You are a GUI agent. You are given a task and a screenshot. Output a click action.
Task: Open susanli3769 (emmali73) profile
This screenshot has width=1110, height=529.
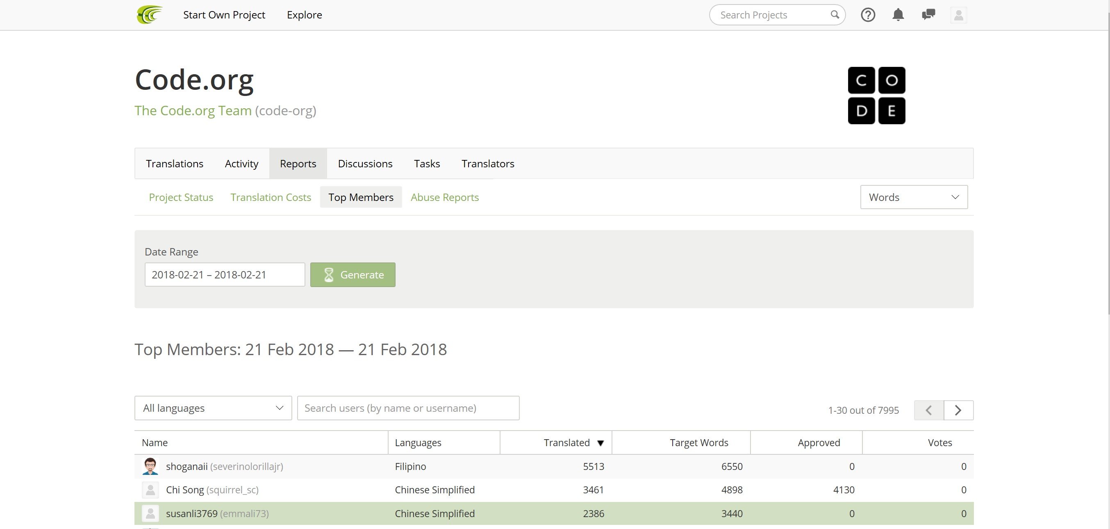point(217,513)
